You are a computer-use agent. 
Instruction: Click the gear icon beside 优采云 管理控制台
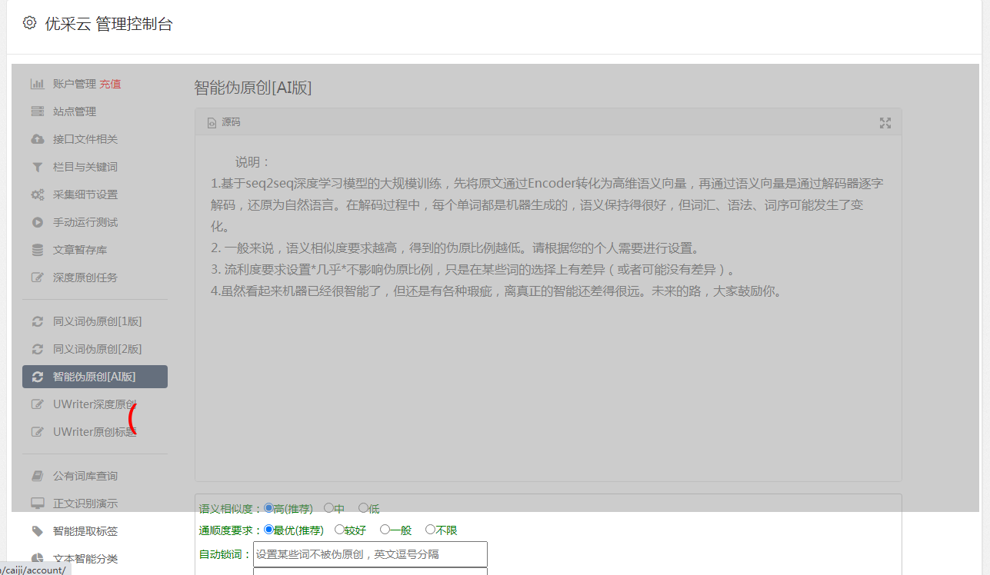coord(29,23)
